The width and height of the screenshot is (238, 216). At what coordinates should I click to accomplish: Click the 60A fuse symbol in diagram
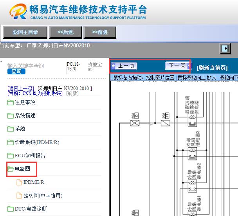coord(135,123)
